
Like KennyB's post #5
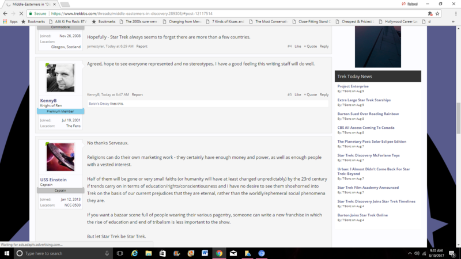tap(298, 94)
